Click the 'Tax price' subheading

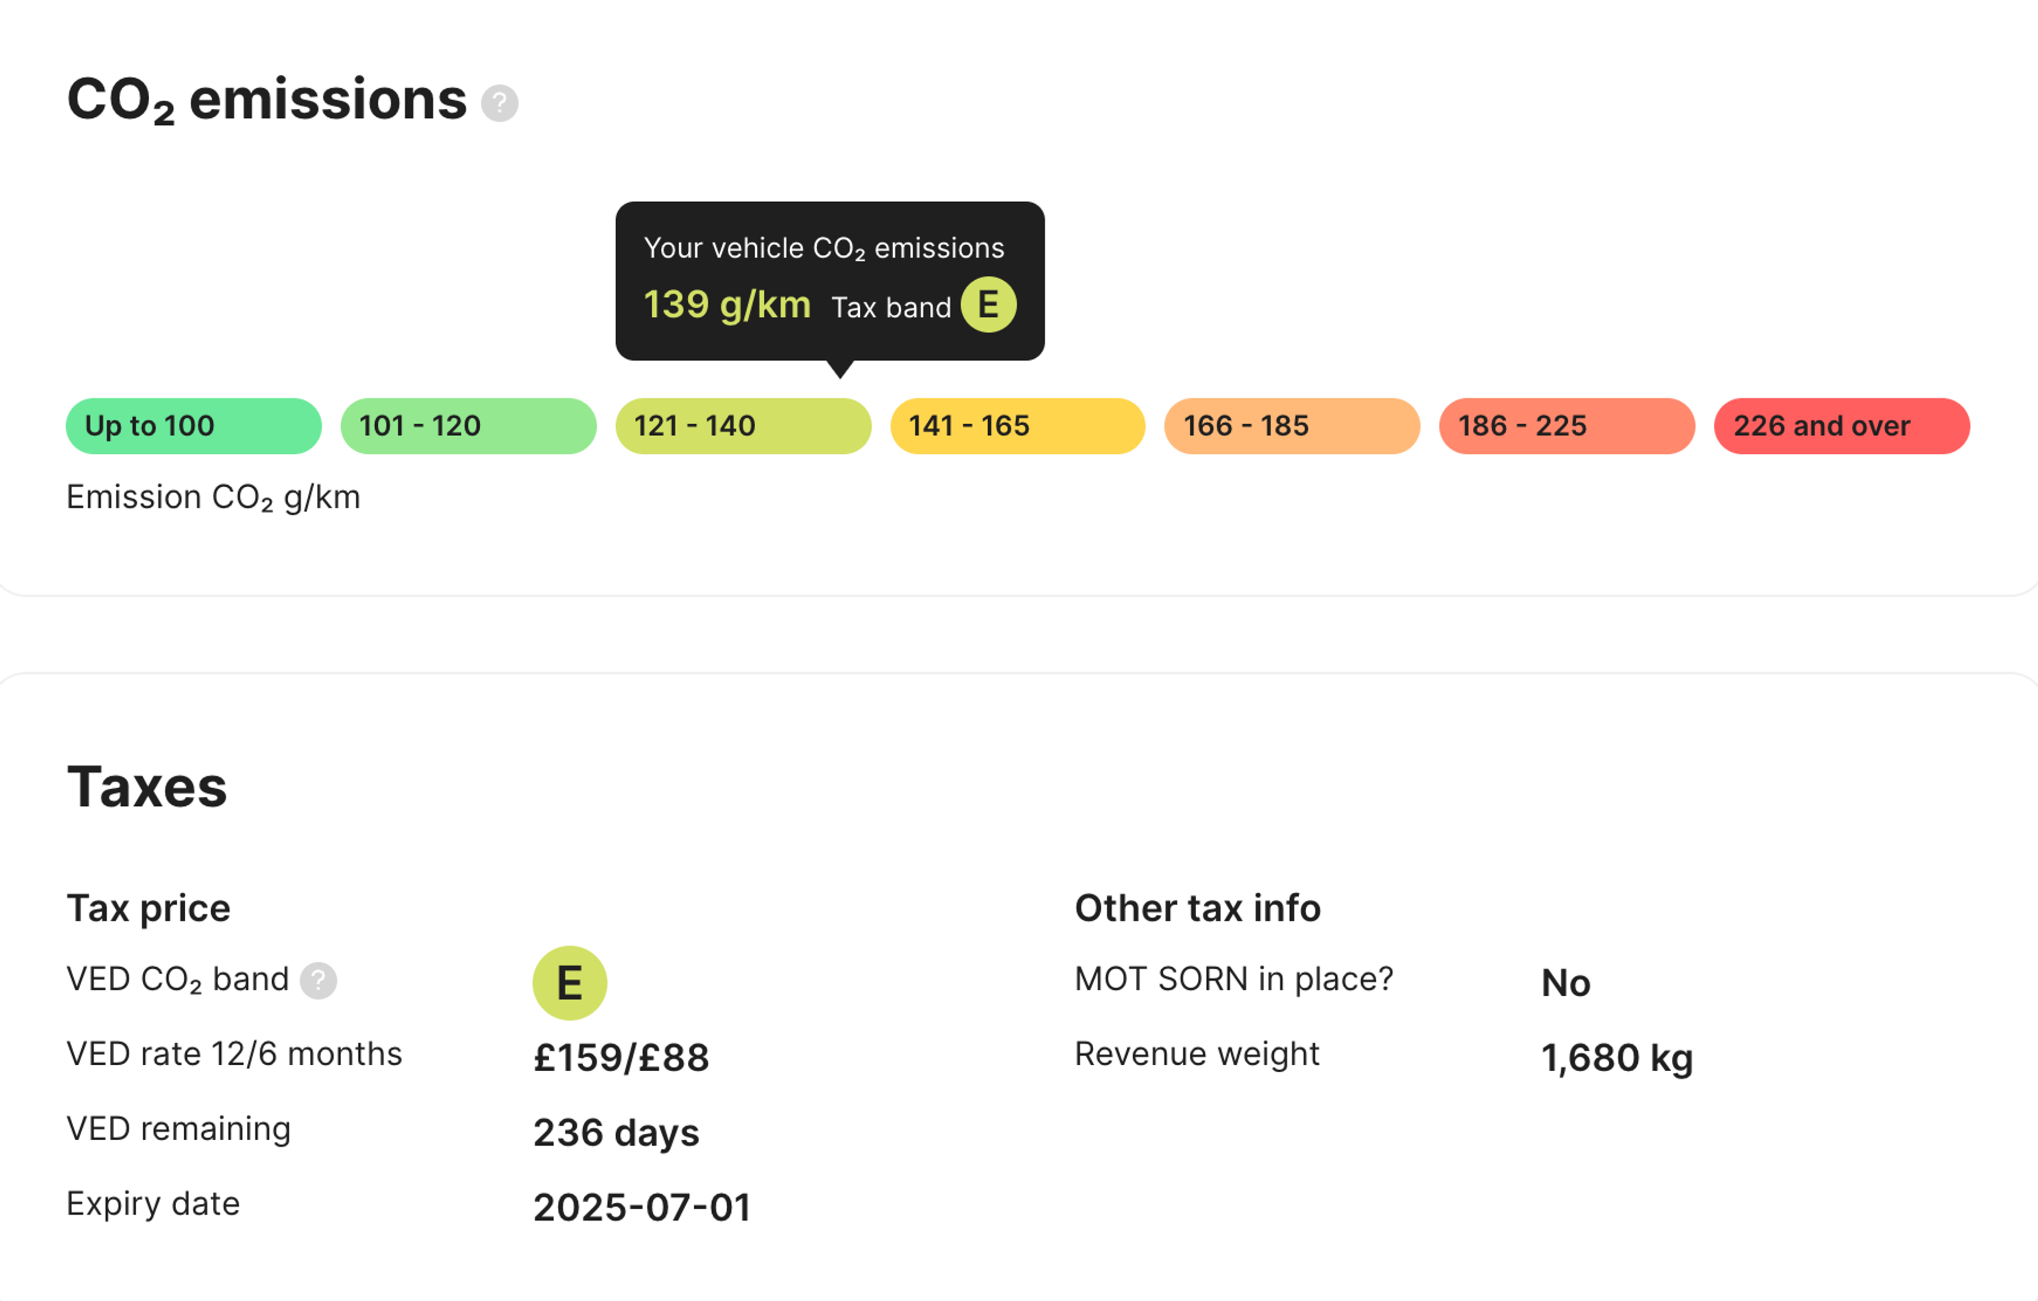[x=148, y=908]
